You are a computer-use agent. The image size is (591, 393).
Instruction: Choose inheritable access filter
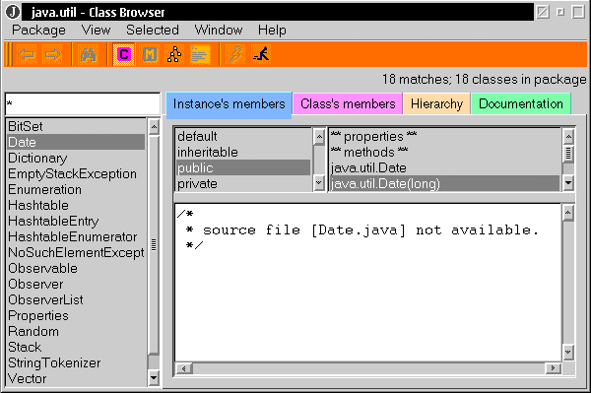[x=243, y=153]
